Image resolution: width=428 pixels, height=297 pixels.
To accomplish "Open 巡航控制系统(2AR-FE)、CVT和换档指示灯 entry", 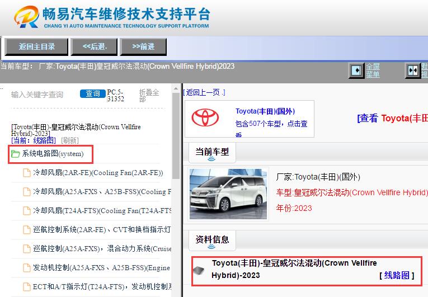I will click(102, 230).
